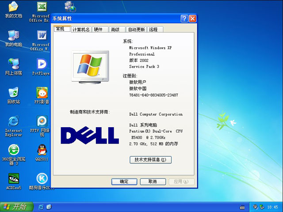The width and height of the screenshot is (283, 212).
Task: Open the Recycle Bin (回收站) icon
Action: point(14,95)
